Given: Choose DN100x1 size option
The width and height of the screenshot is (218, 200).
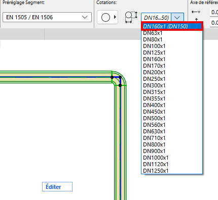Looking at the screenshot, I should (x=172, y=46).
